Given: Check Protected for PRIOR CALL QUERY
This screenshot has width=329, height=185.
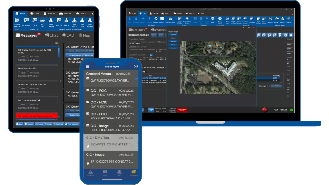Looking at the screenshot, I should coord(28,88).
